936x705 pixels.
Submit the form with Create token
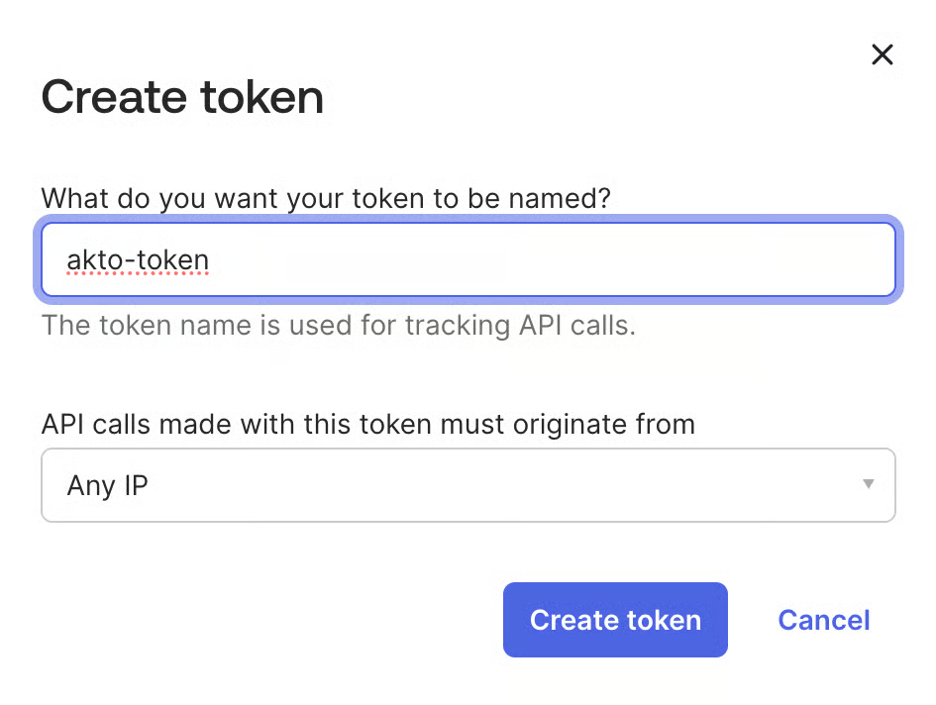[615, 620]
